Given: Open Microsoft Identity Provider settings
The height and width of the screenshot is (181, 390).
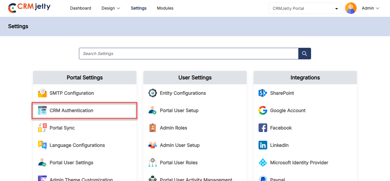Looking at the screenshot, I should click(299, 162).
